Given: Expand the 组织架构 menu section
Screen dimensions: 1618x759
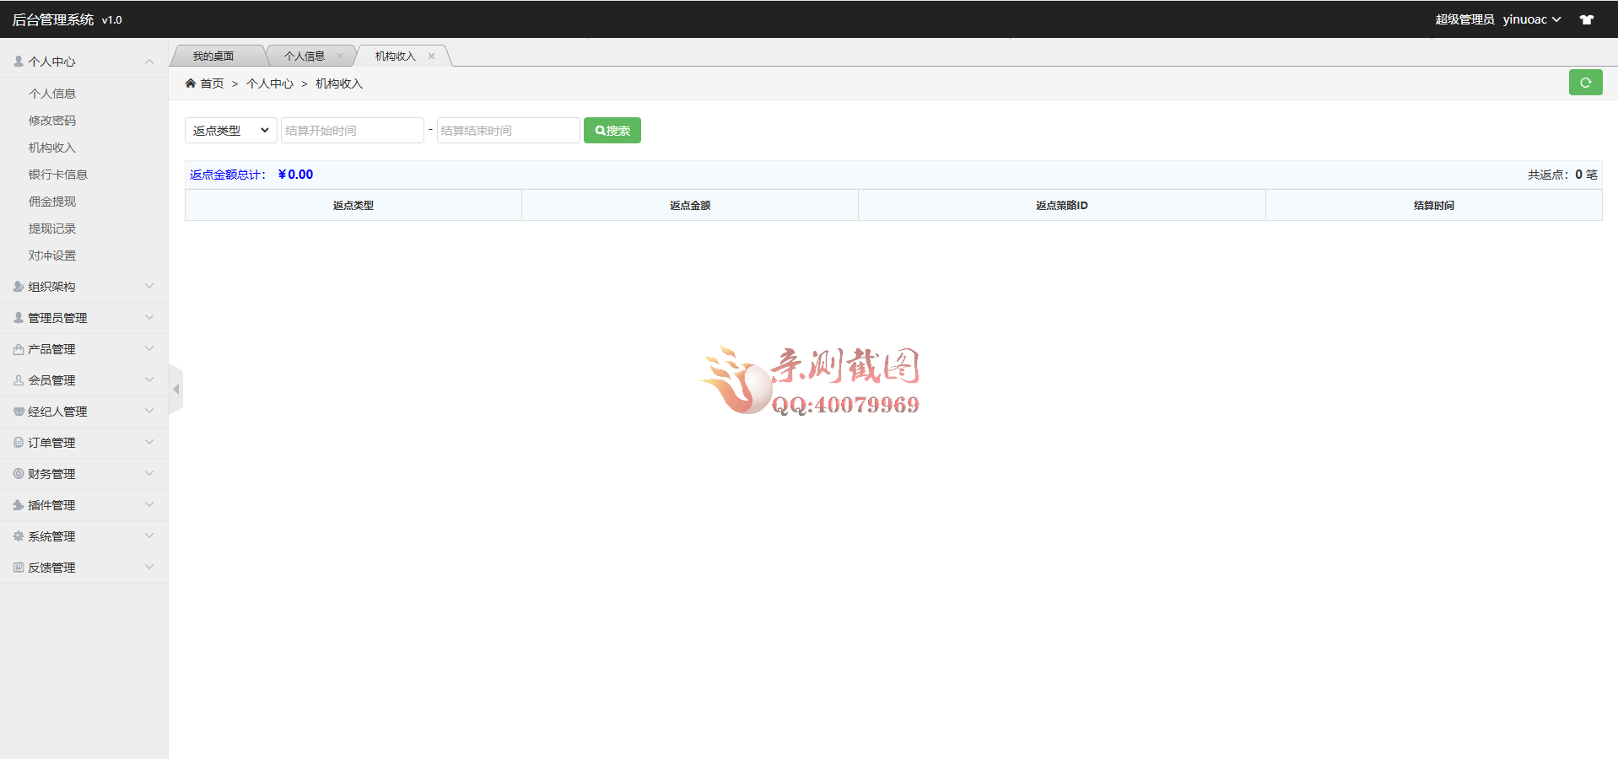Looking at the screenshot, I should click(84, 287).
